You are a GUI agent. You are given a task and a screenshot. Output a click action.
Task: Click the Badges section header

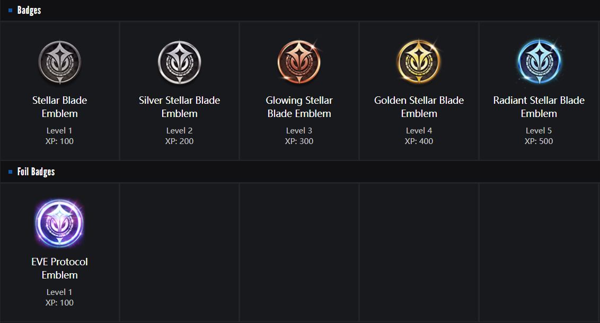click(x=29, y=10)
